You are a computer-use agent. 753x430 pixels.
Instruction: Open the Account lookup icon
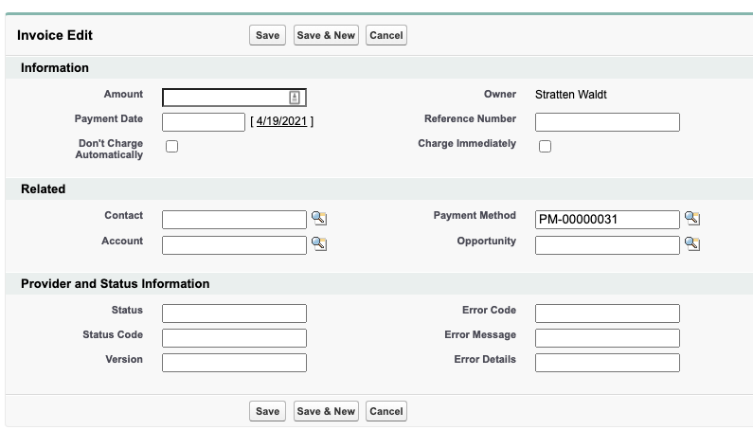click(319, 244)
